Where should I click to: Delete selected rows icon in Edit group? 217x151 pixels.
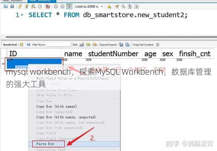pos(95,44)
